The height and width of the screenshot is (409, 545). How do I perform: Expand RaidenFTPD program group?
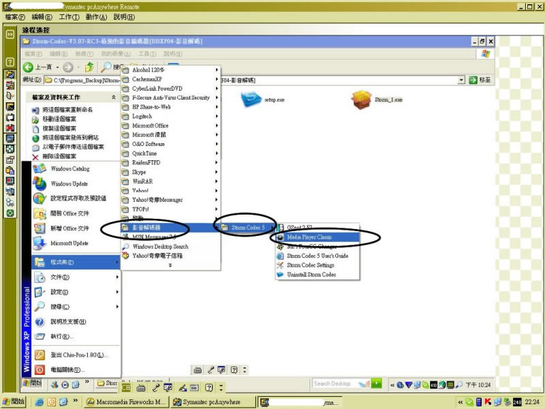coord(171,162)
